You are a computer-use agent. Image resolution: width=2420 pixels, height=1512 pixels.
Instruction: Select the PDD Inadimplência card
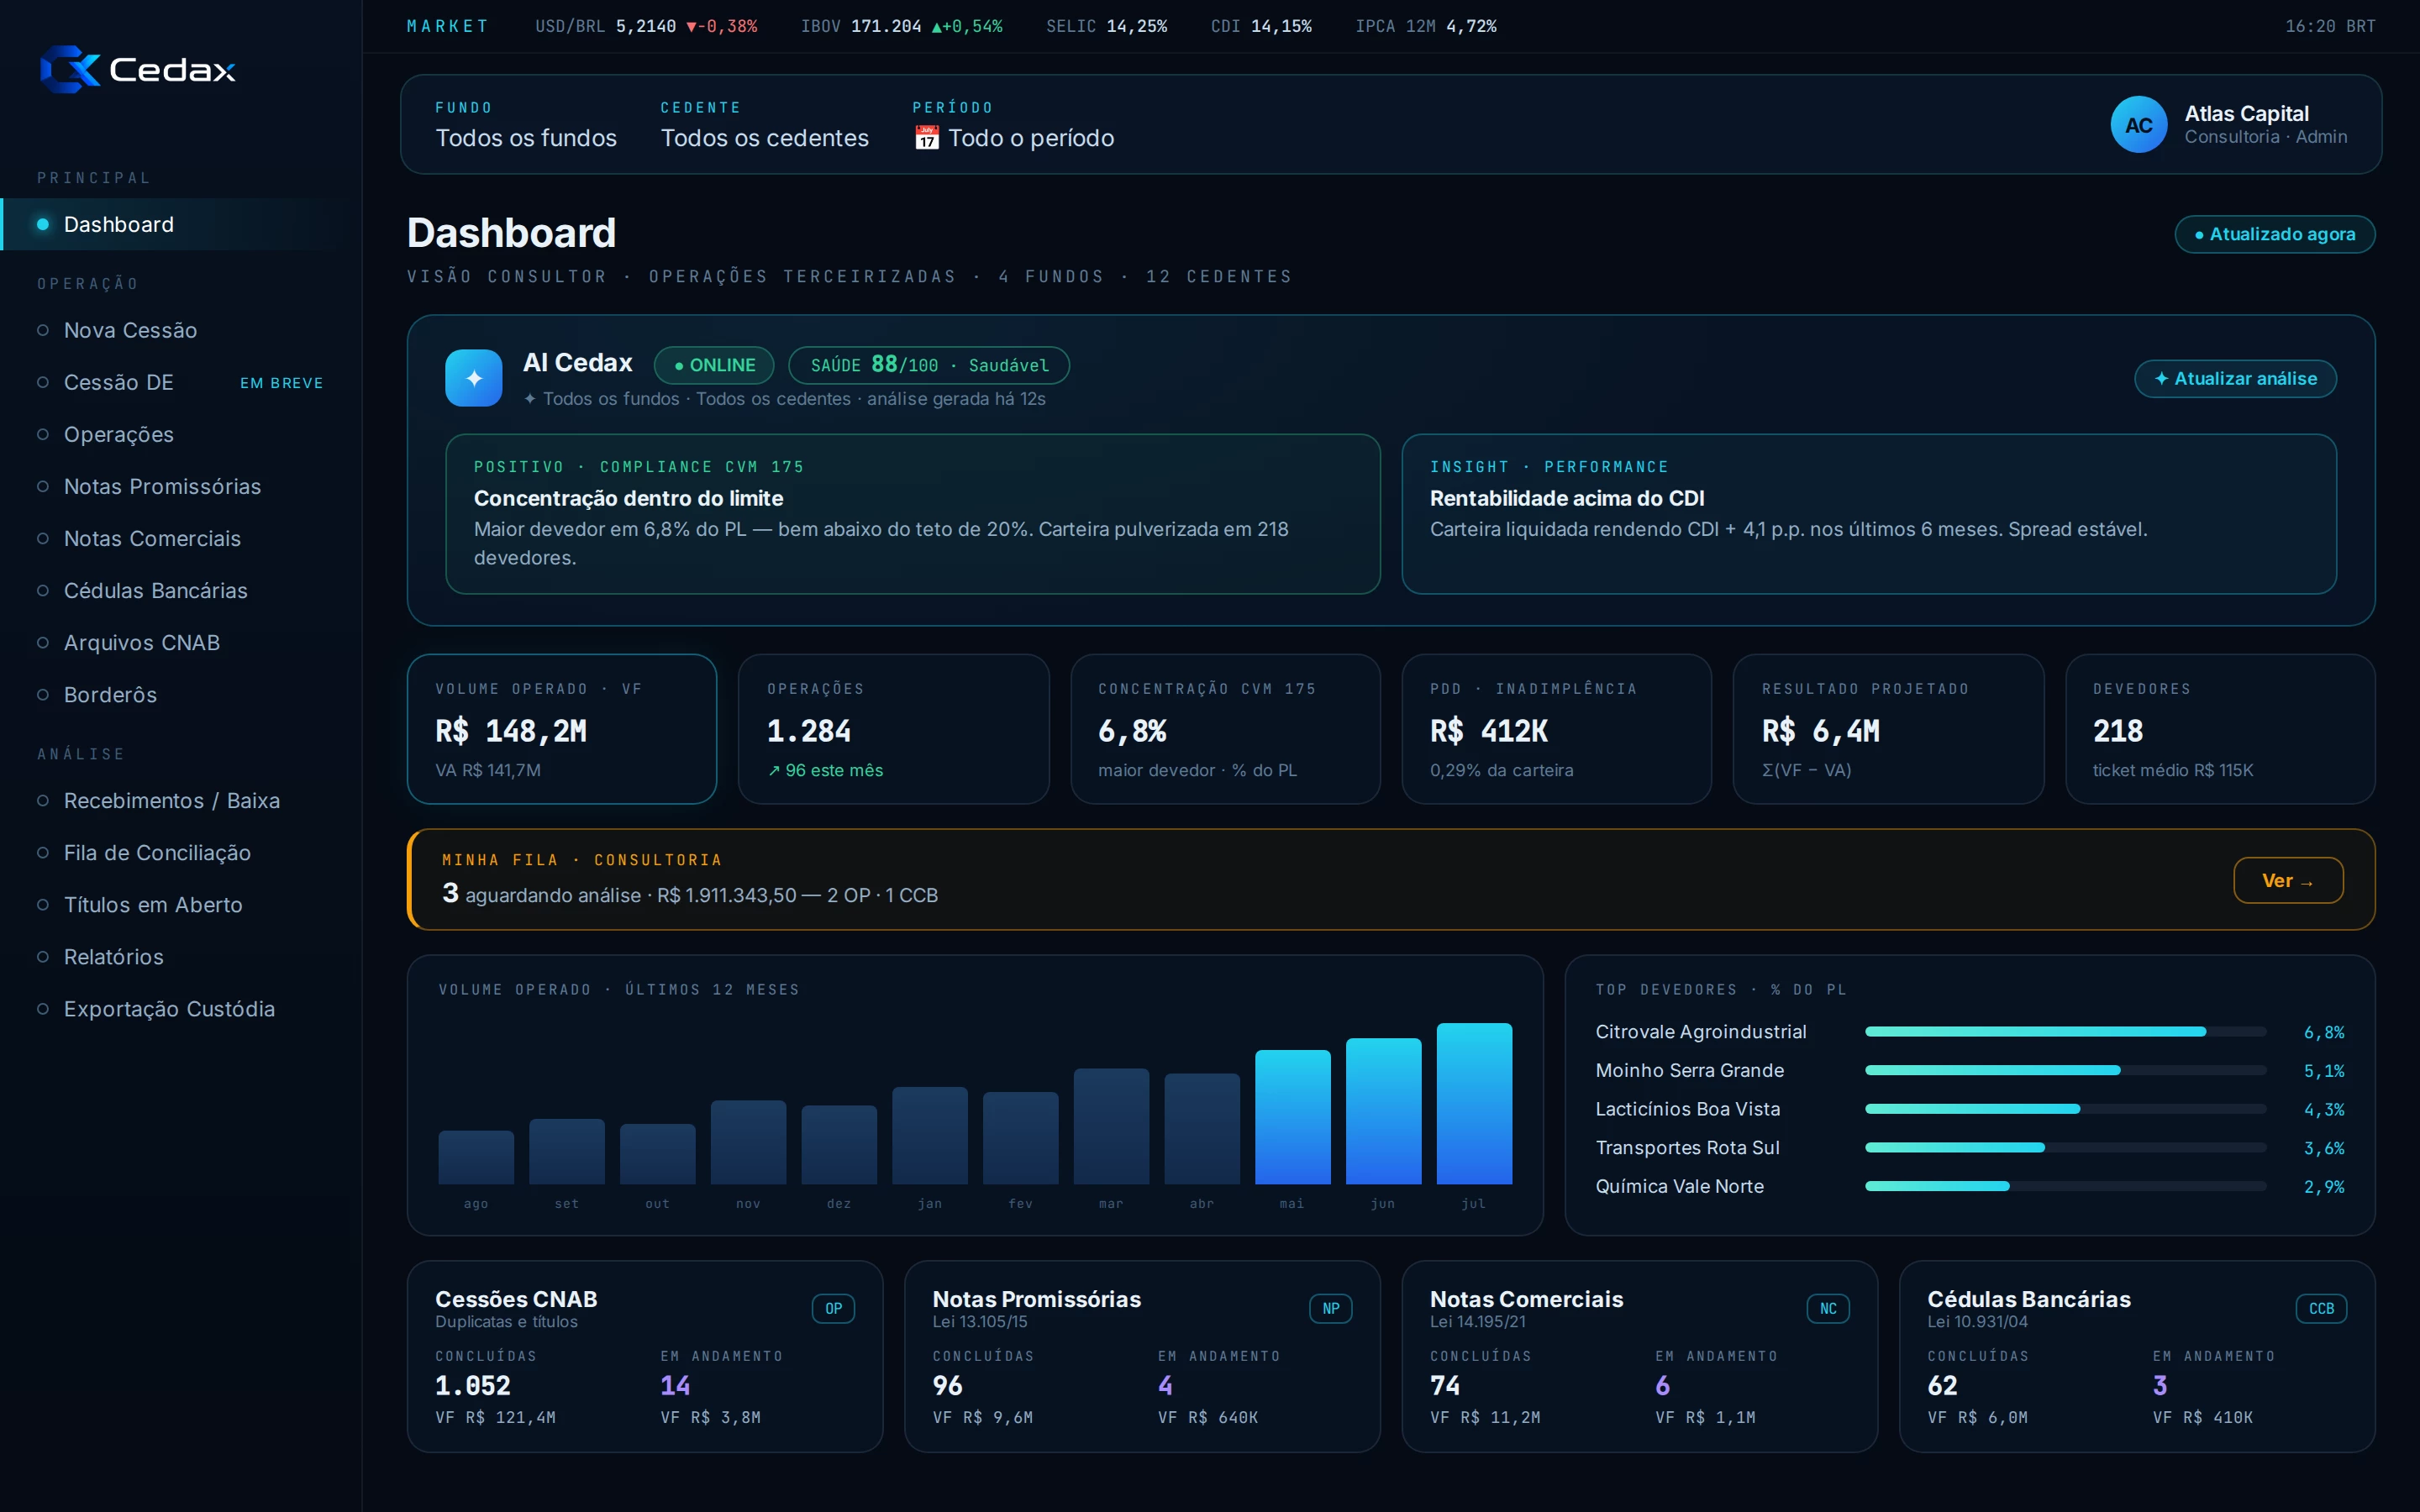1557,729
